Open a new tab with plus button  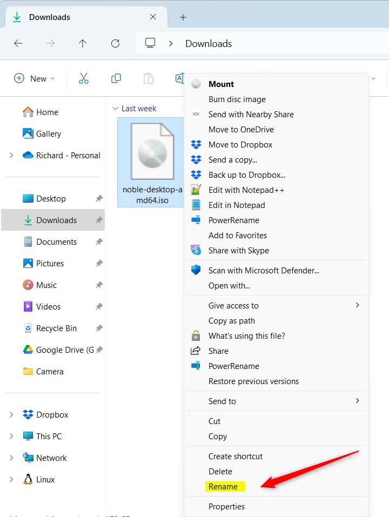[183, 17]
